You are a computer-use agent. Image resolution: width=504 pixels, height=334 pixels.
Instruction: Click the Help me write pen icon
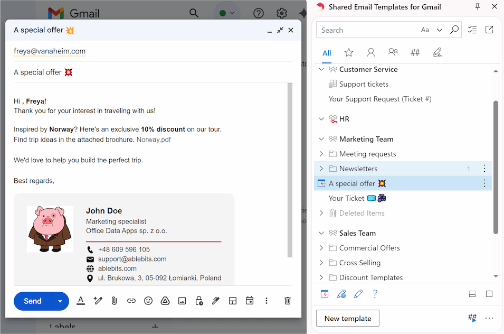tap(98, 301)
